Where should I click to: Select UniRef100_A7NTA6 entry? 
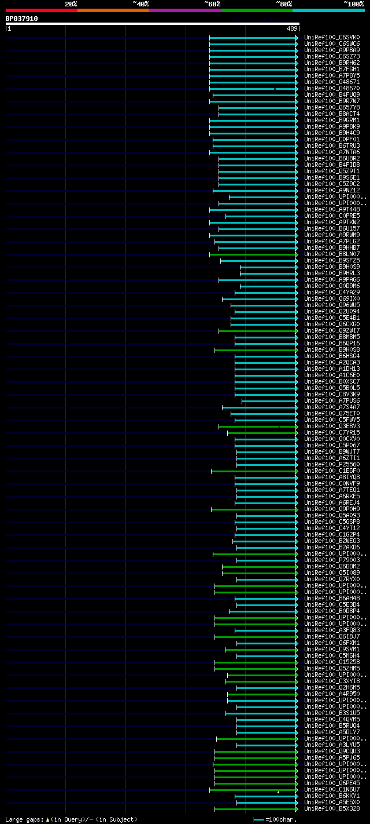[332, 152]
